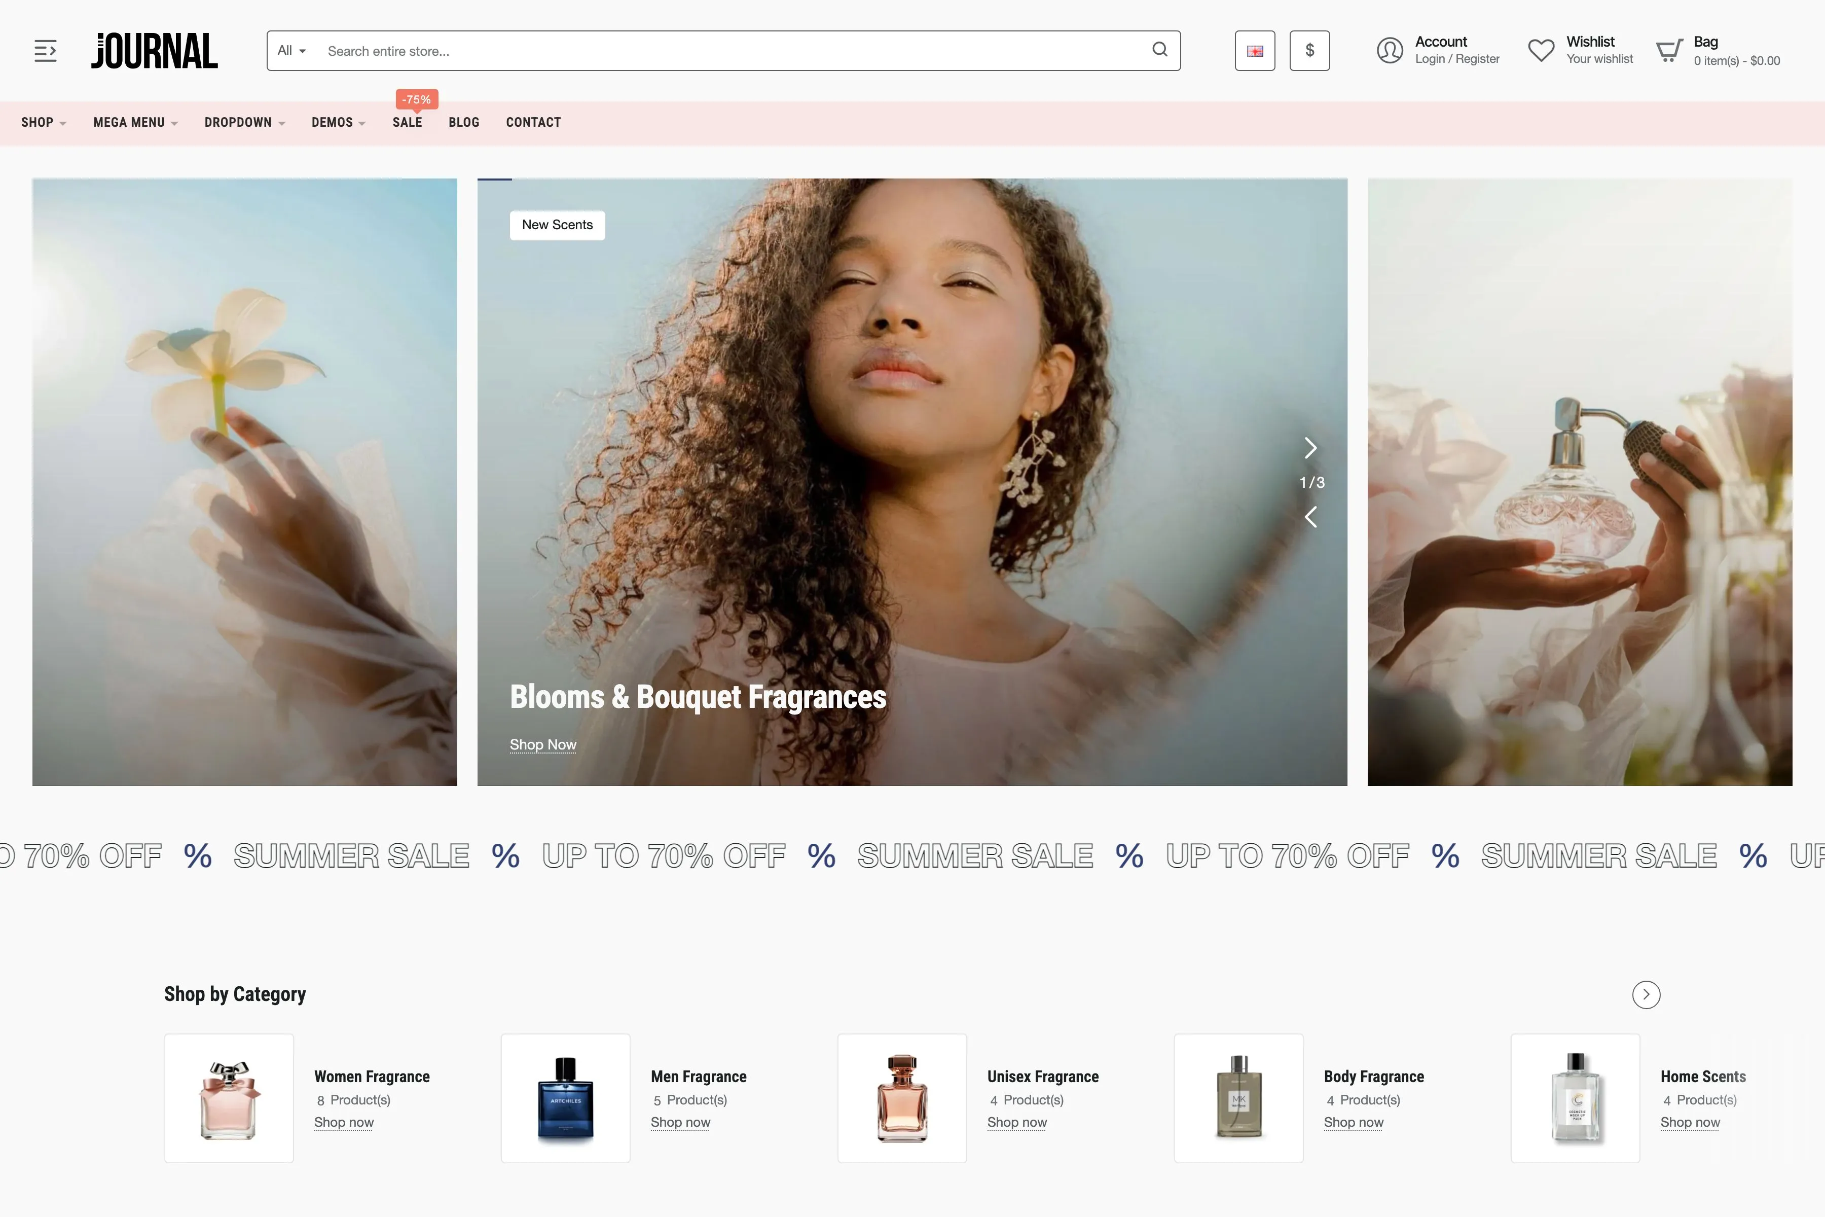Click the Your wishlist link
The image size is (1825, 1217).
click(x=1599, y=59)
